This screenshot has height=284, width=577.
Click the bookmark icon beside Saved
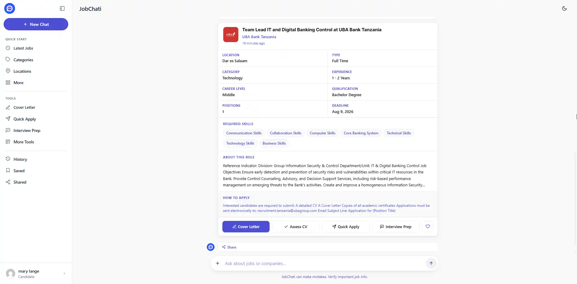(x=8, y=170)
